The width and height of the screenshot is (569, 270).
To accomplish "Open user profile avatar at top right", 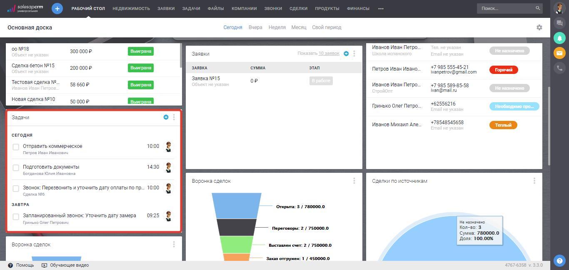I will [x=559, y=8].
